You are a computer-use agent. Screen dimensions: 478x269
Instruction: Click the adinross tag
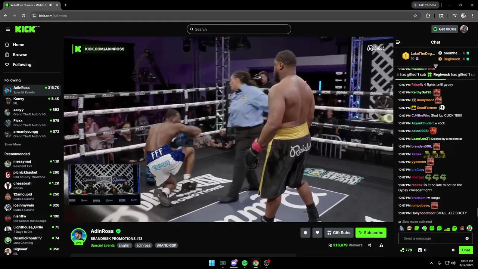[143, 245]
